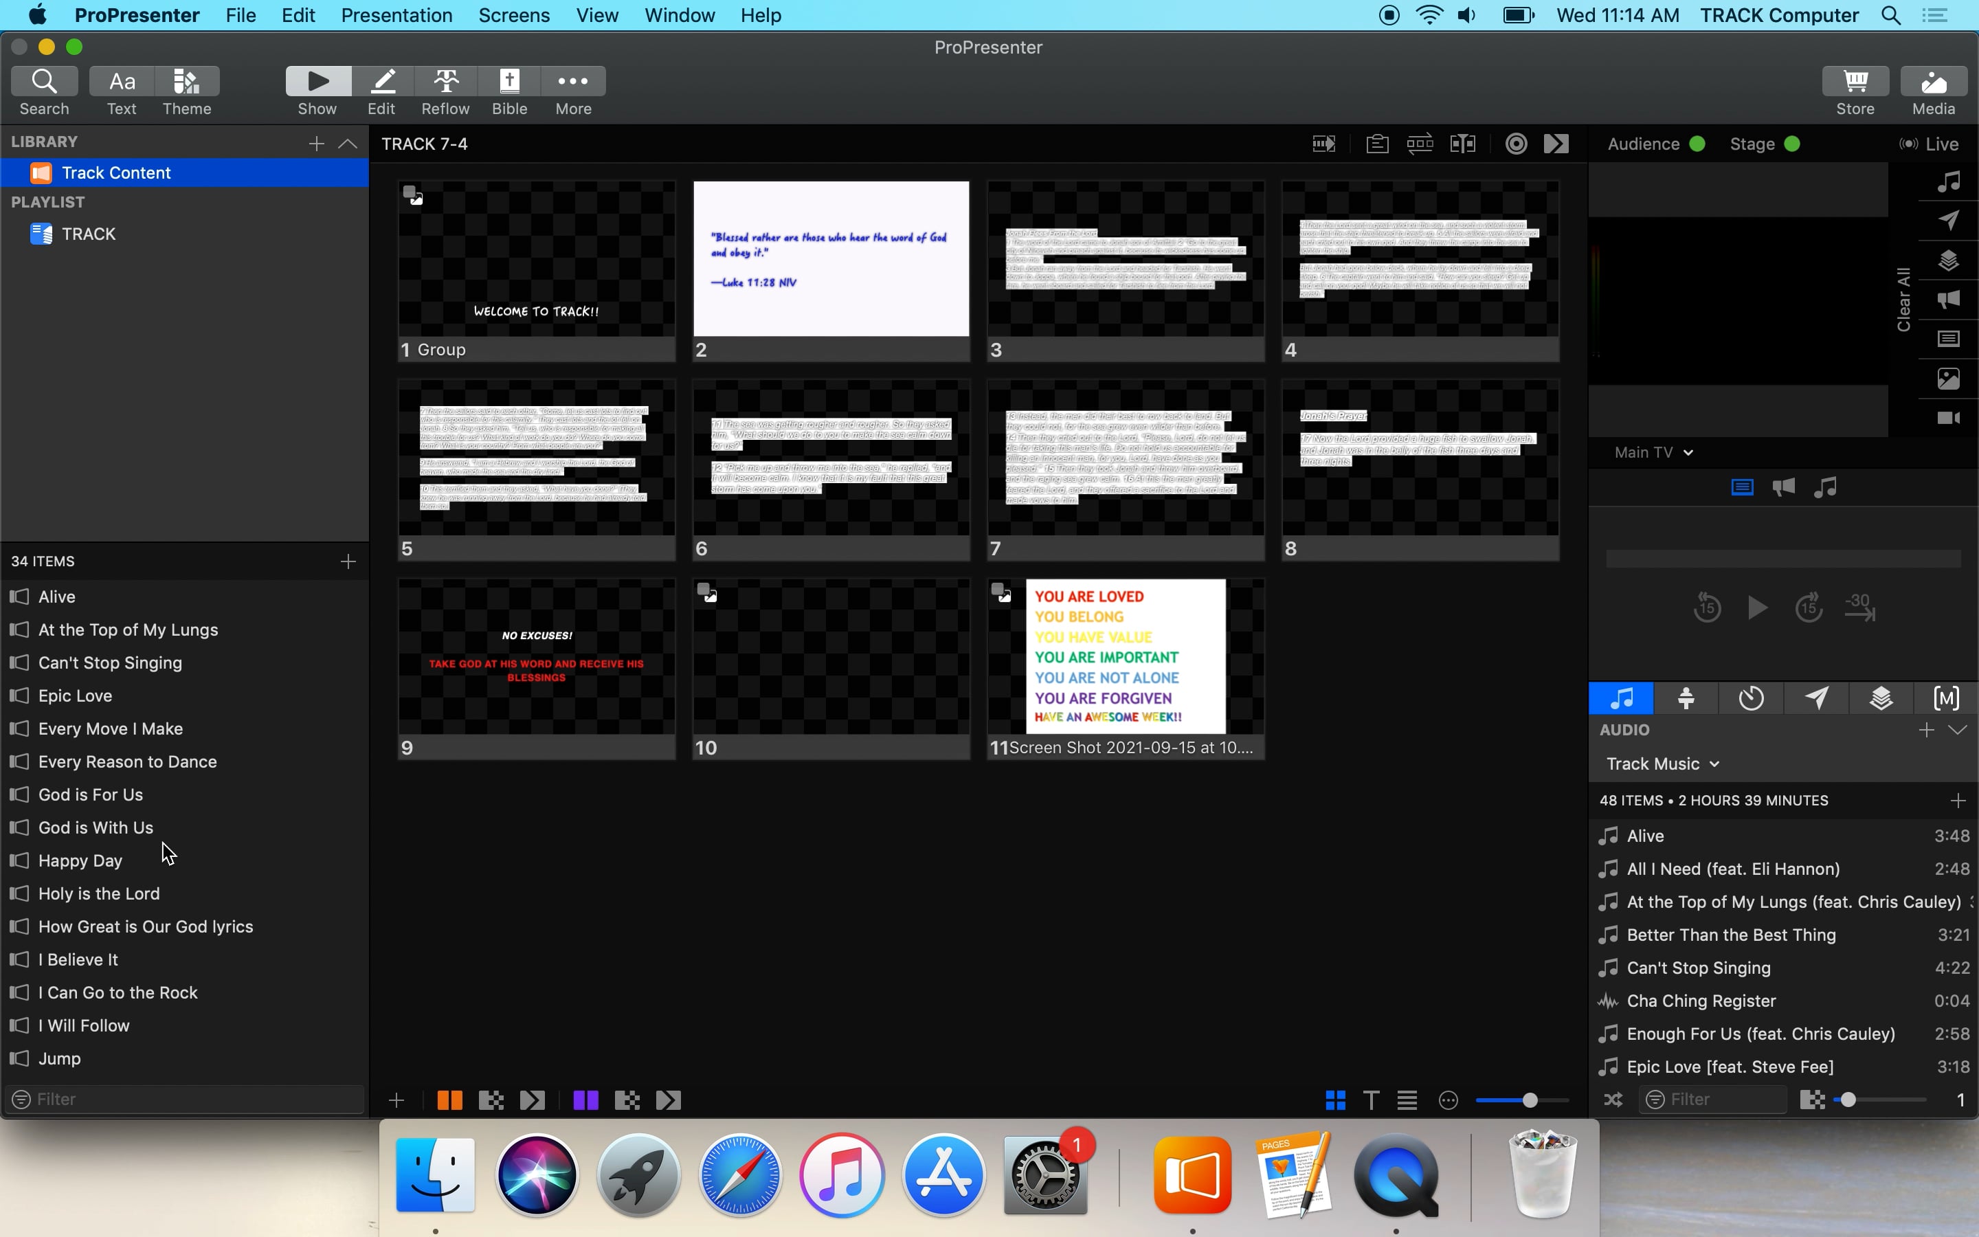Toggle Live mode in the top right
Image resolution: width=1979 pixels, height=1237 pixels.
[x=1931, y=143]
